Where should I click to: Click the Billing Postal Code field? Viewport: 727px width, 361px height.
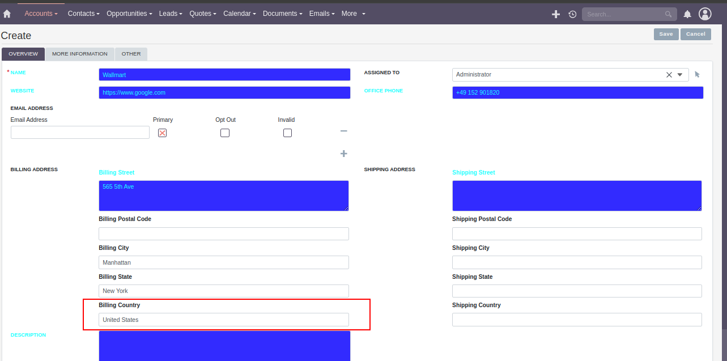point(224,233)
